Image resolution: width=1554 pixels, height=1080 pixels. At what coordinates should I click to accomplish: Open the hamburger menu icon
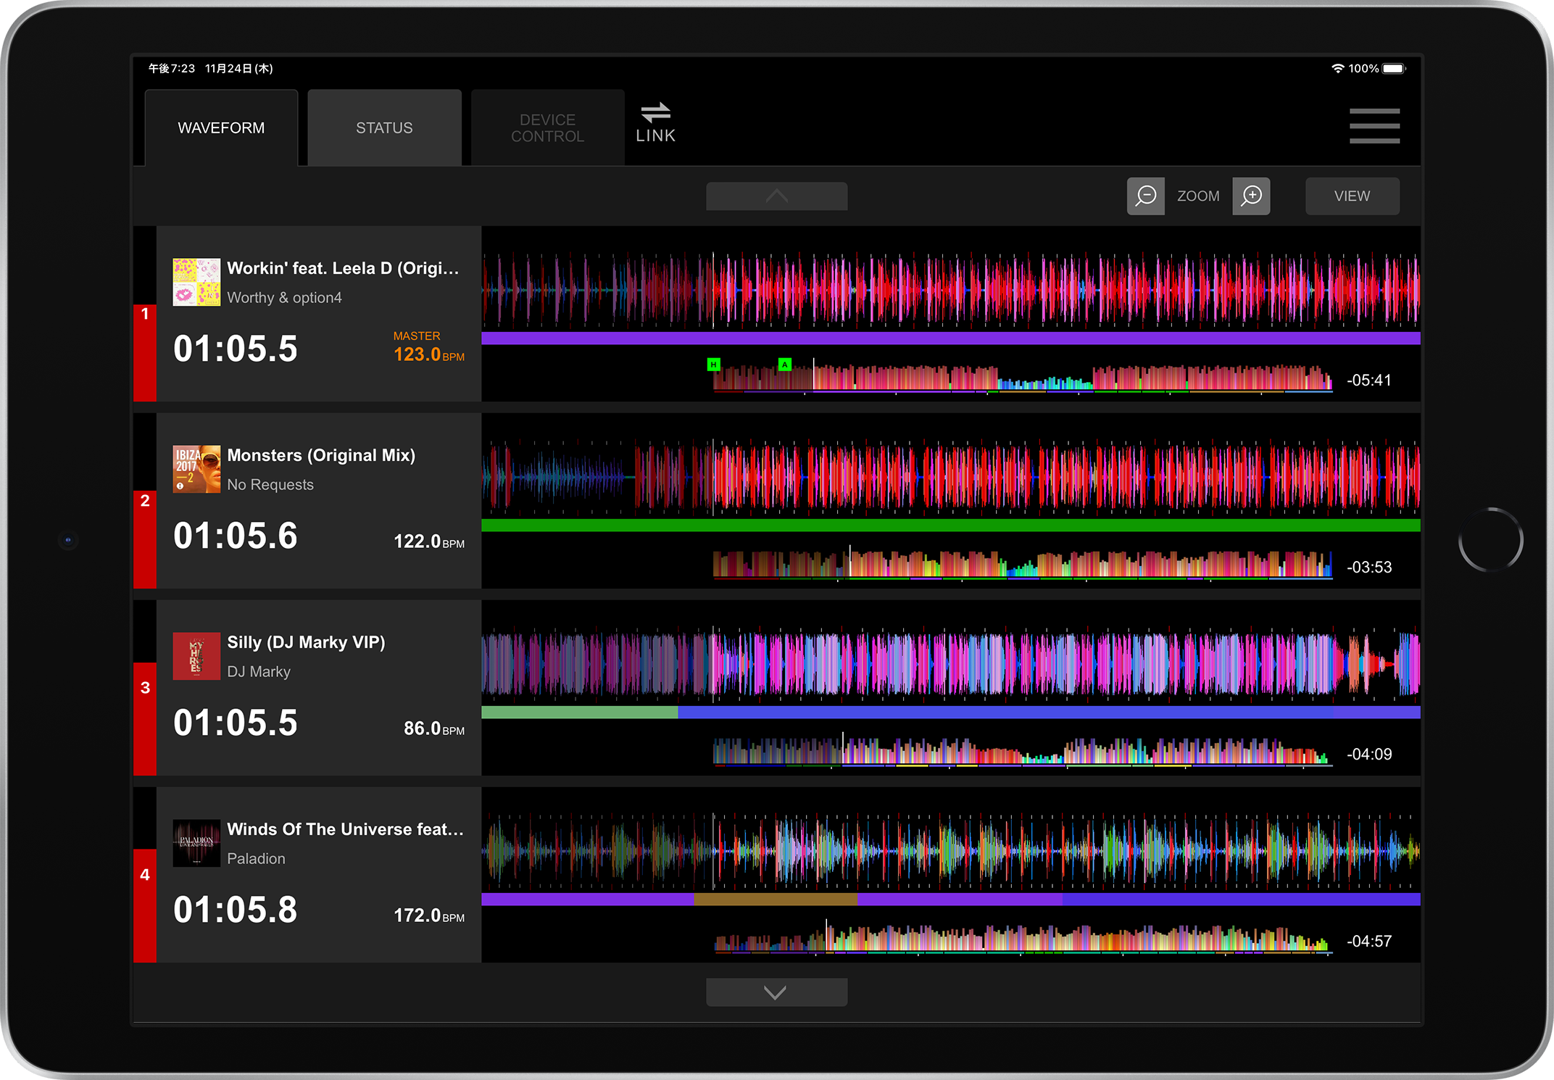[x=1374, y=126]
